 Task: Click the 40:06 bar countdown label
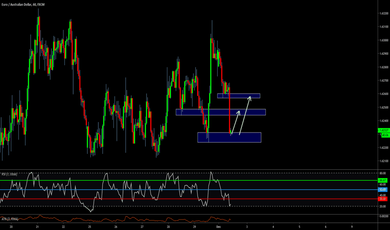(x=385, y=135)
